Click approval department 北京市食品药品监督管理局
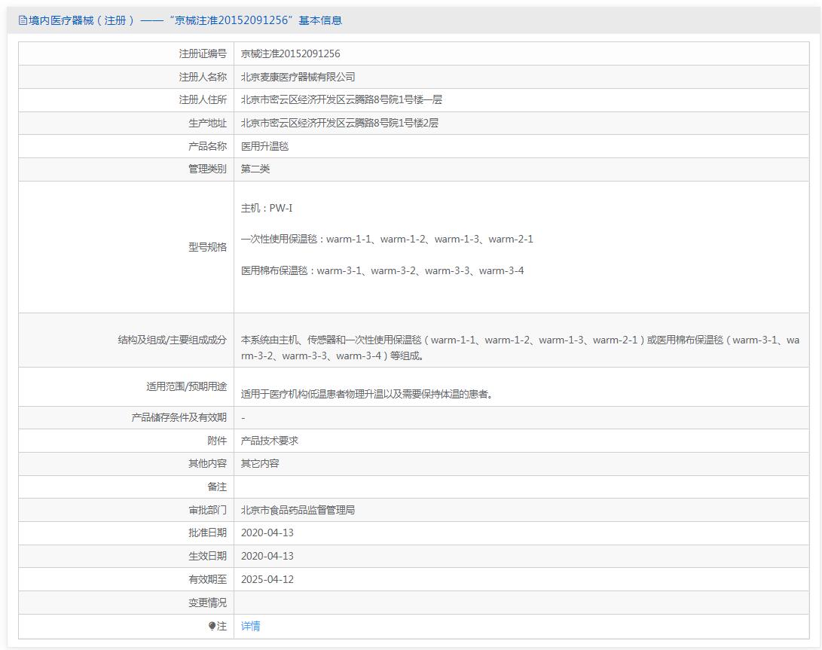Image resolution: width=822 pixels, height=650 pixels. (x=298, y=510)
